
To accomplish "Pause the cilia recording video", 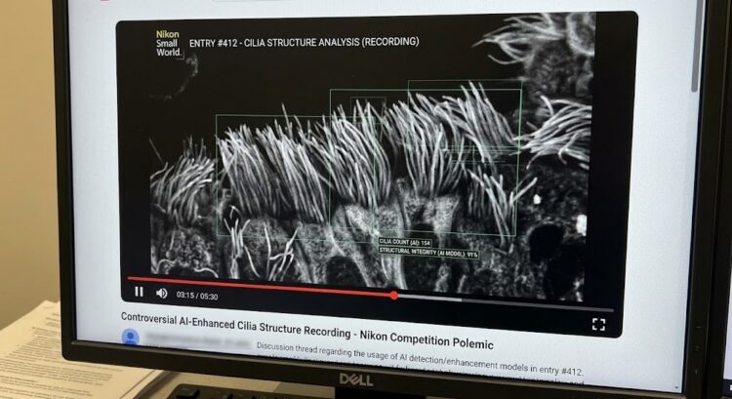I will [139, 292].
